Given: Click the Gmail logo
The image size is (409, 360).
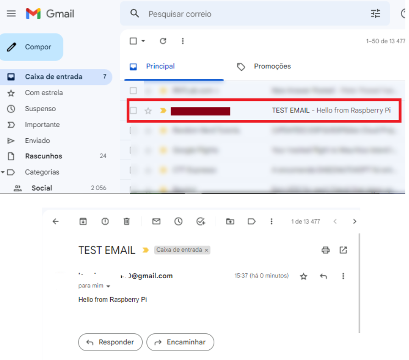Looking at the screenshot, I should coord(50,14).
